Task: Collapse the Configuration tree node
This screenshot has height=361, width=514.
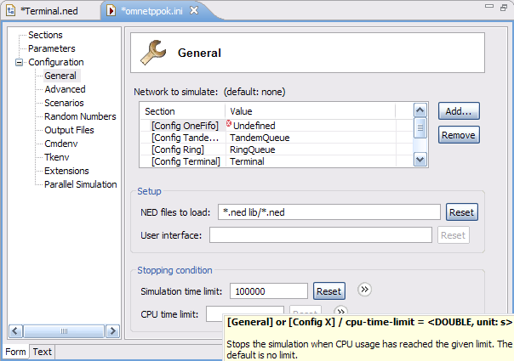Action: coord(20,62)
